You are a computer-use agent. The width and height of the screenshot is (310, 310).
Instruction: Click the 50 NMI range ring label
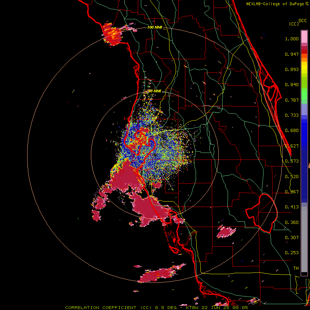coord(155,91)
